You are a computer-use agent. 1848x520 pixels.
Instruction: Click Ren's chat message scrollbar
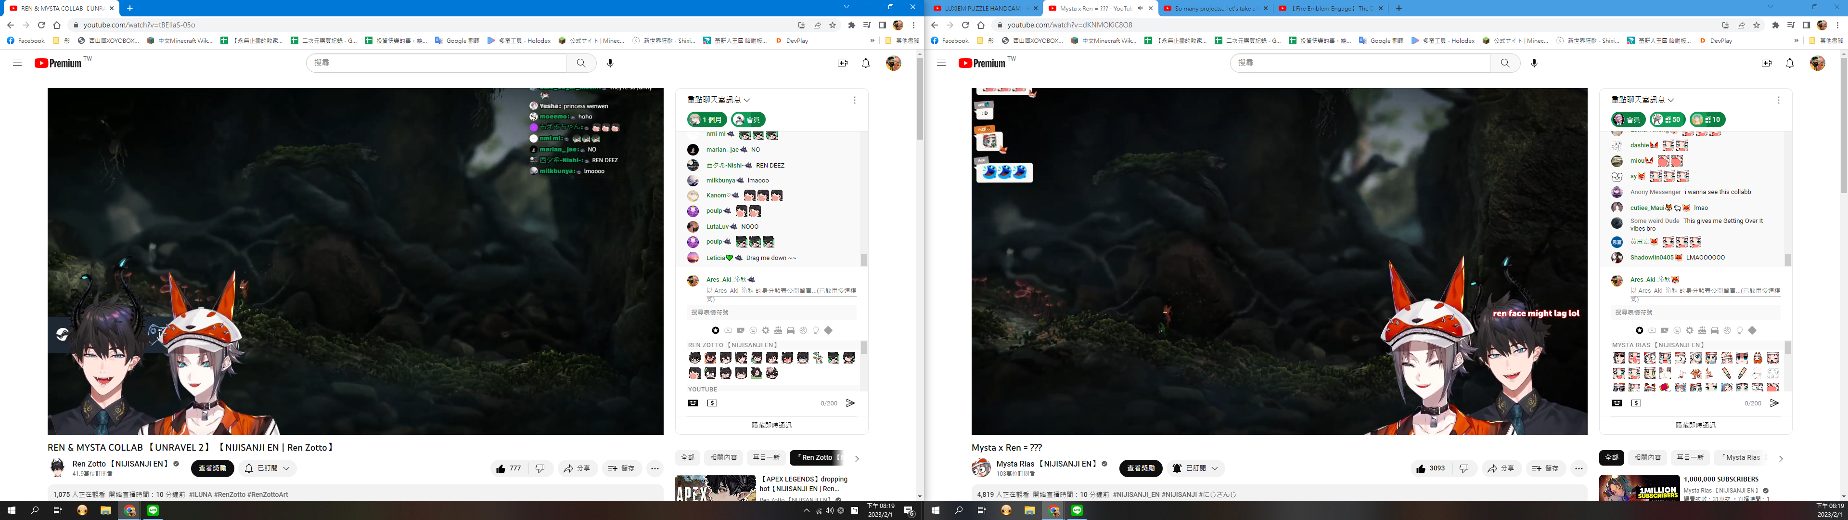[x=864, y=260]
